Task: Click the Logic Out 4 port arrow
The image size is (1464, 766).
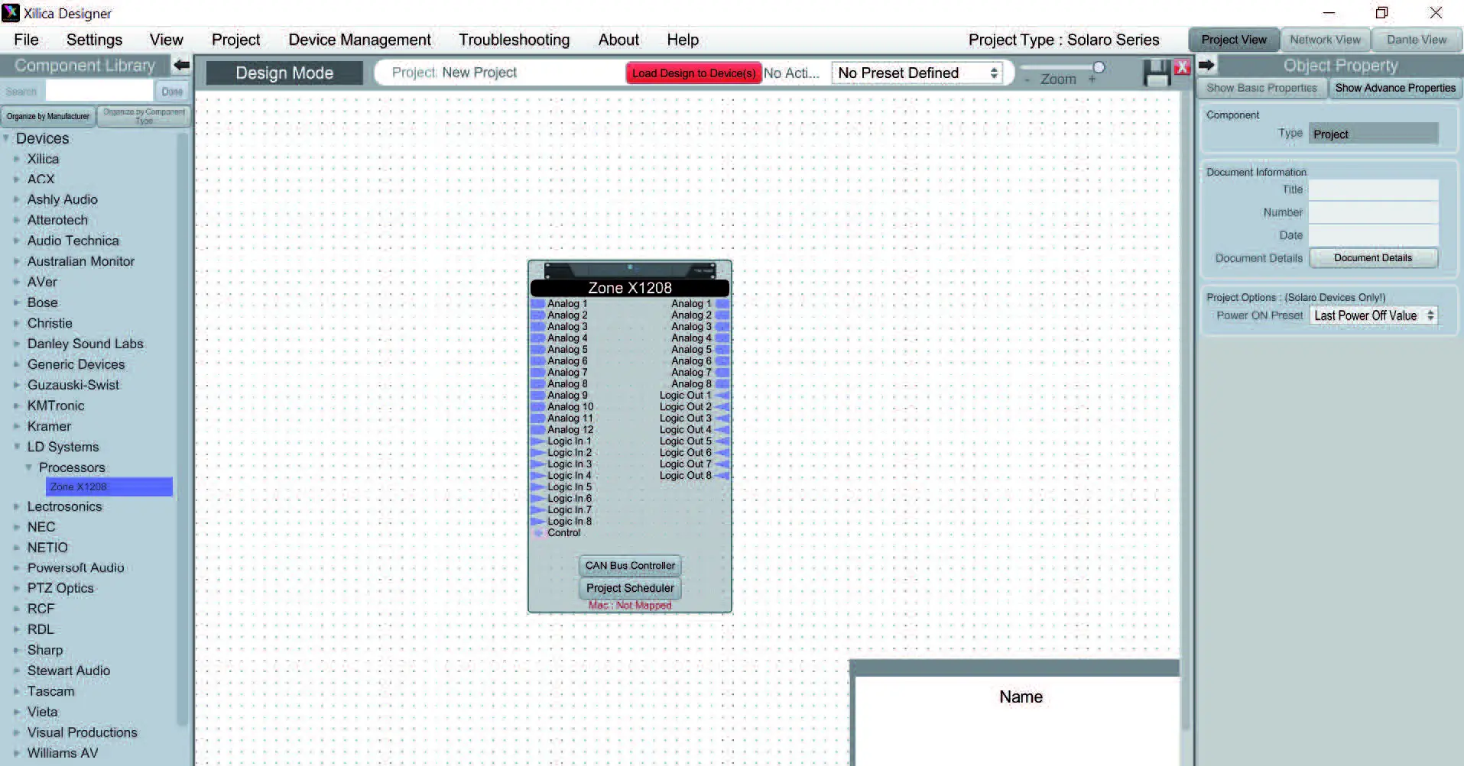Action: pos(722,430)
